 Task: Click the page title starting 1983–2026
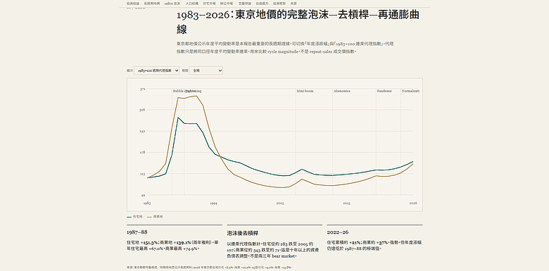coord(298,22)
